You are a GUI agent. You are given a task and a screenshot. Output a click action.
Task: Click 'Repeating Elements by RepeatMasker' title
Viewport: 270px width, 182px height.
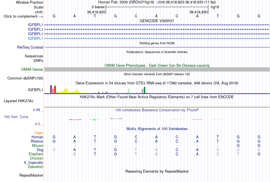click(157, 171)
